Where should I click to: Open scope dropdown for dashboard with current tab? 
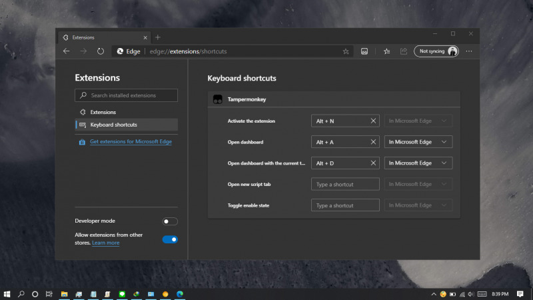point(418,163)
